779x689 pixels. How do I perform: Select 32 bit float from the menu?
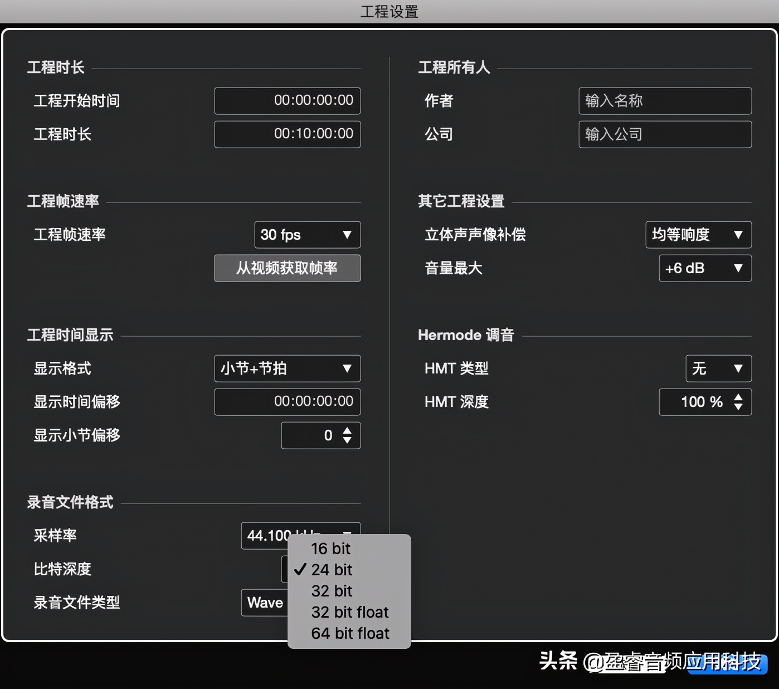coord(349,612)
